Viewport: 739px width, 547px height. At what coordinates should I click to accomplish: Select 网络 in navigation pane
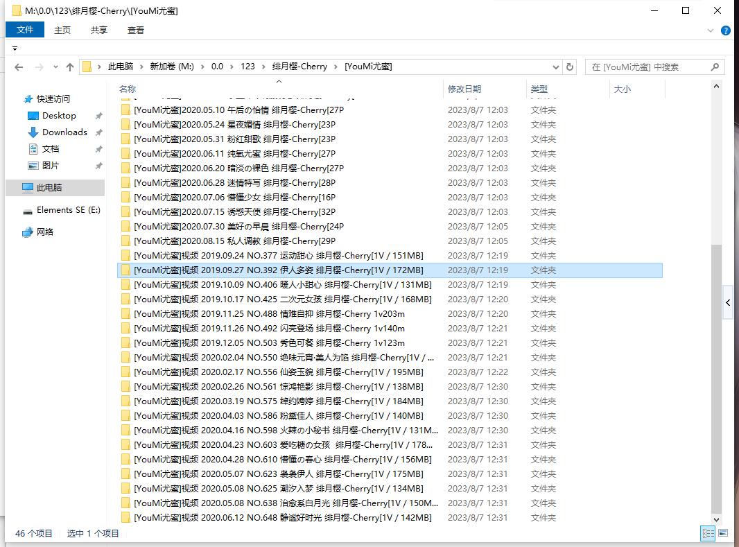(45, 232)
